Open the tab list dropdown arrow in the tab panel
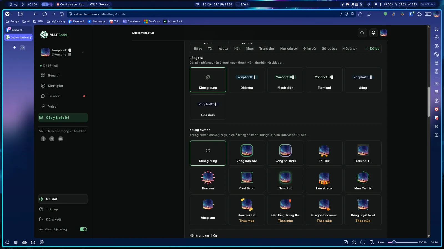Image resolution: width=444 pixels, height=249 pixels. pyautogui.click(x=22, y=48)
